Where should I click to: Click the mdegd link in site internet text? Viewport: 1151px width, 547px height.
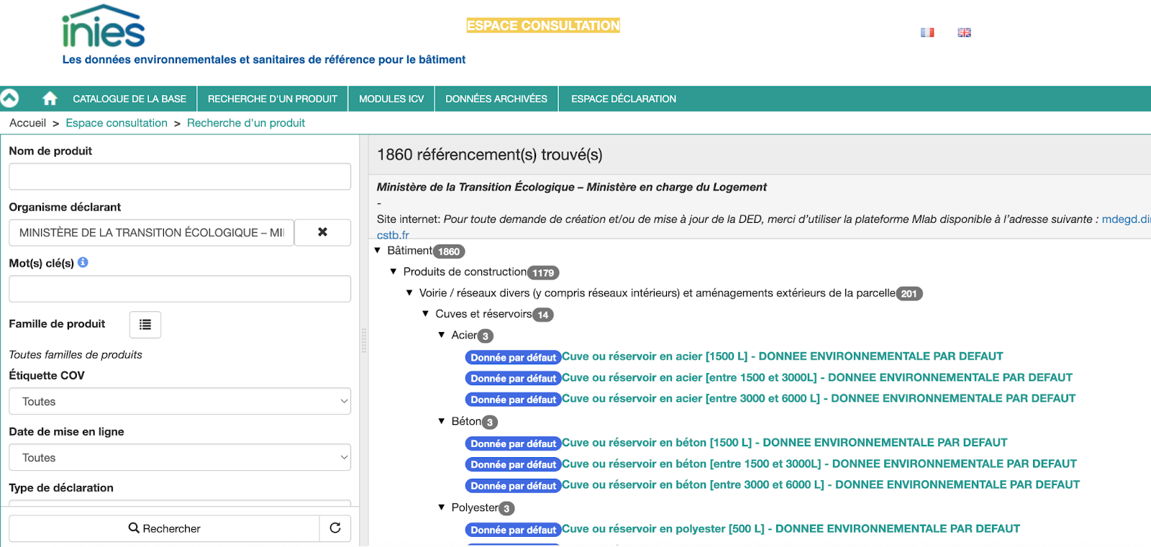click(x=1126, y=219)
